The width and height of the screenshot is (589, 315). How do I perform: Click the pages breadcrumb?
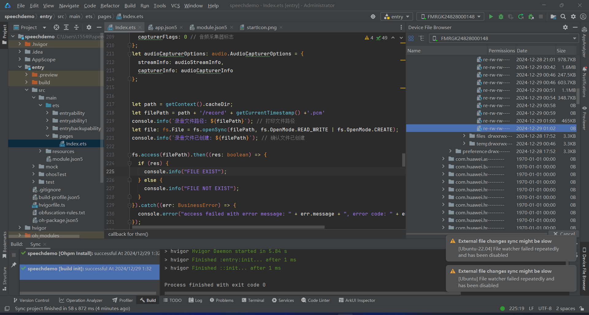tap(104, 17)
